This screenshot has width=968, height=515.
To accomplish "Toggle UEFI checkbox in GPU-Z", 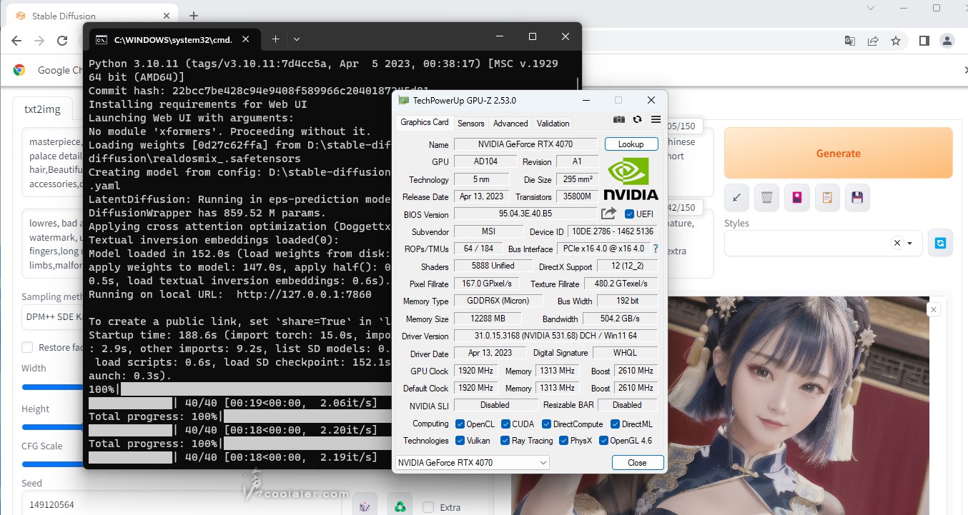I will pos(629,214).
